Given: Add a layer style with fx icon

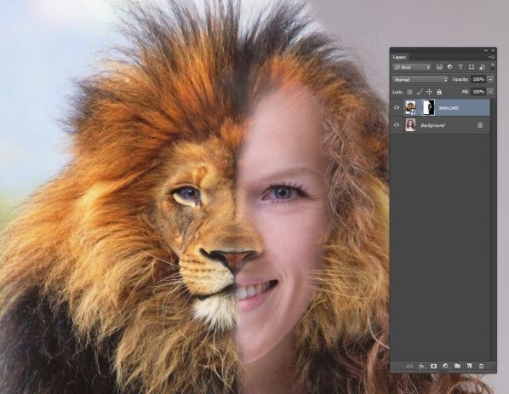Looking at the screenshot, I should click(421, 366).
